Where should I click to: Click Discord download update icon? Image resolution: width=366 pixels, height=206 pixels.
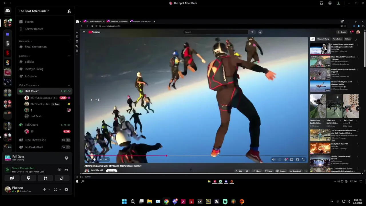click(338, 3)
